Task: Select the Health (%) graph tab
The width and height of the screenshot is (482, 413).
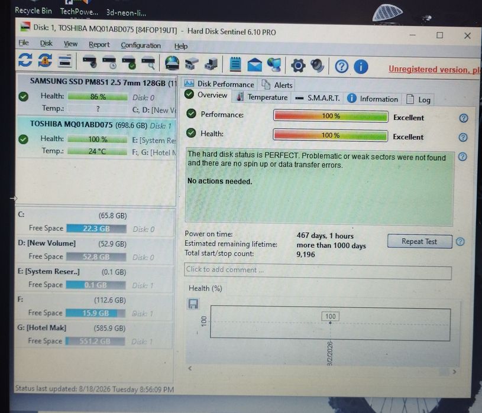Action: 205,288
